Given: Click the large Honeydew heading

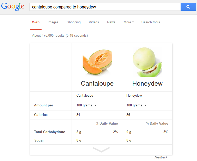Looking at the screenshot, I should click(x=147, y=84).
